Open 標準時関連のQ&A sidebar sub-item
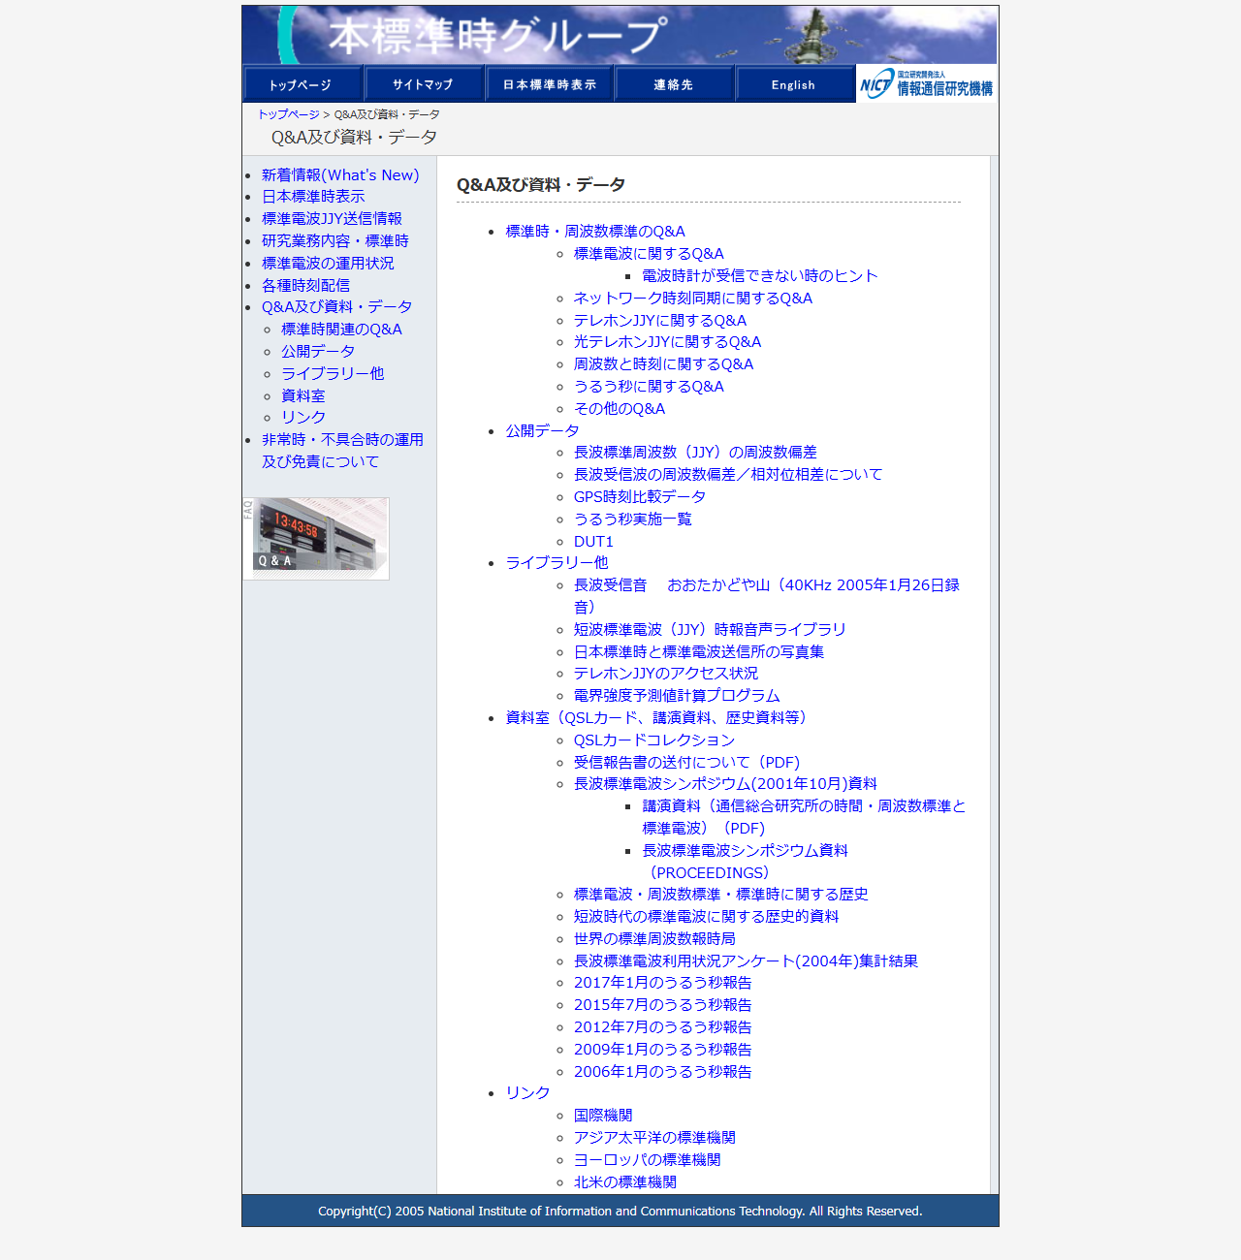1241x1260 pixels. [341, 330]
